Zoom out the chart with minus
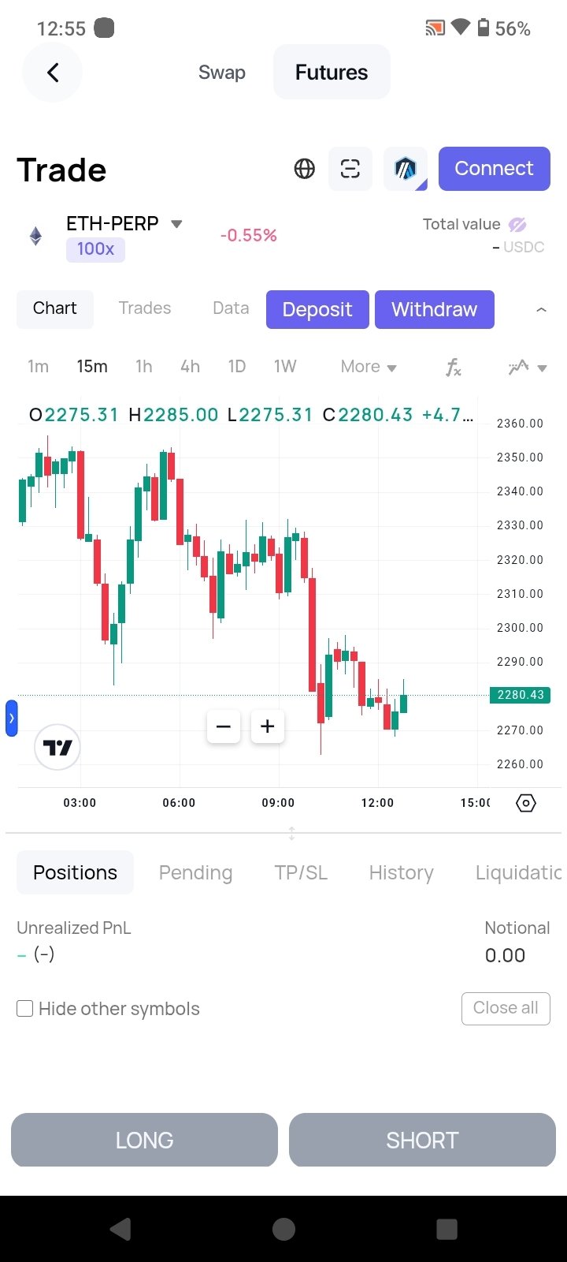Image resolution: width=567 pixels, height=1262 pixels. click(x=224, y=726)
